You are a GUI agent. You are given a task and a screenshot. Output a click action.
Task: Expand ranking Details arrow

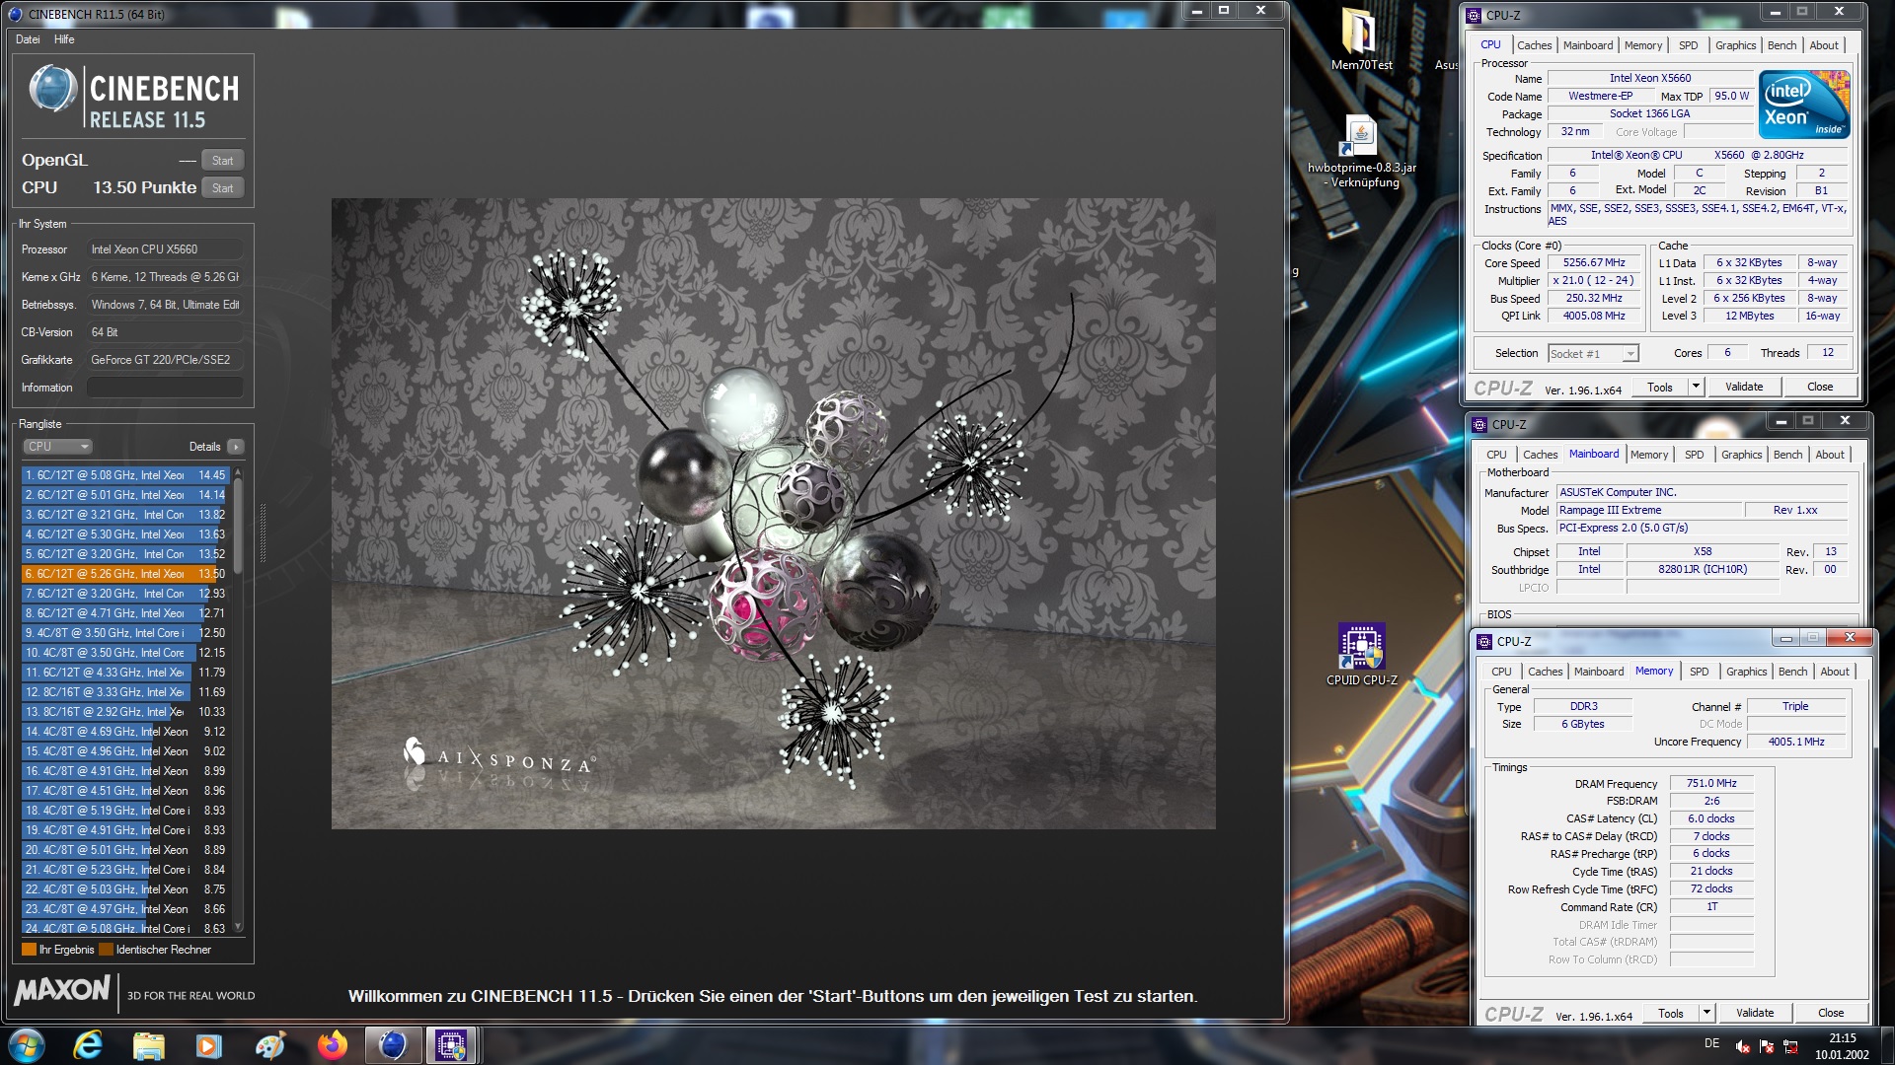click(235, 447)
